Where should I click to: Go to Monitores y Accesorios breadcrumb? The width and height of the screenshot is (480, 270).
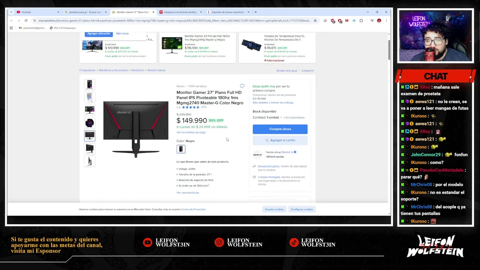[113, 70]
